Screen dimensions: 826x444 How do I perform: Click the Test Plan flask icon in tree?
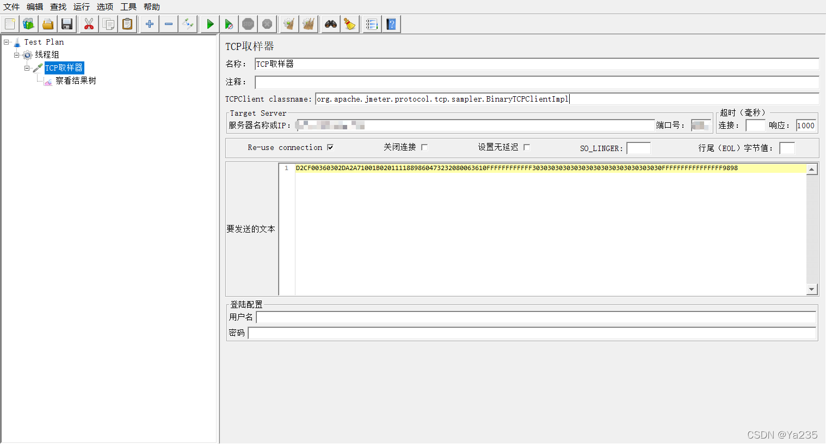(x=17, y=42)
